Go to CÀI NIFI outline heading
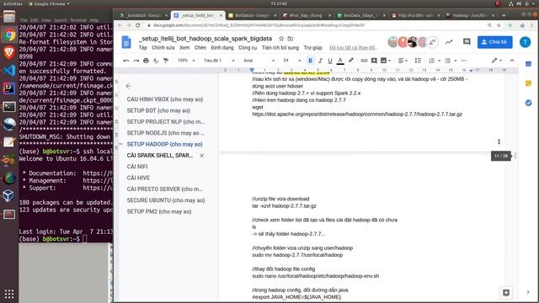Viewport: 539px width, 303px height. tap(137, 167)
